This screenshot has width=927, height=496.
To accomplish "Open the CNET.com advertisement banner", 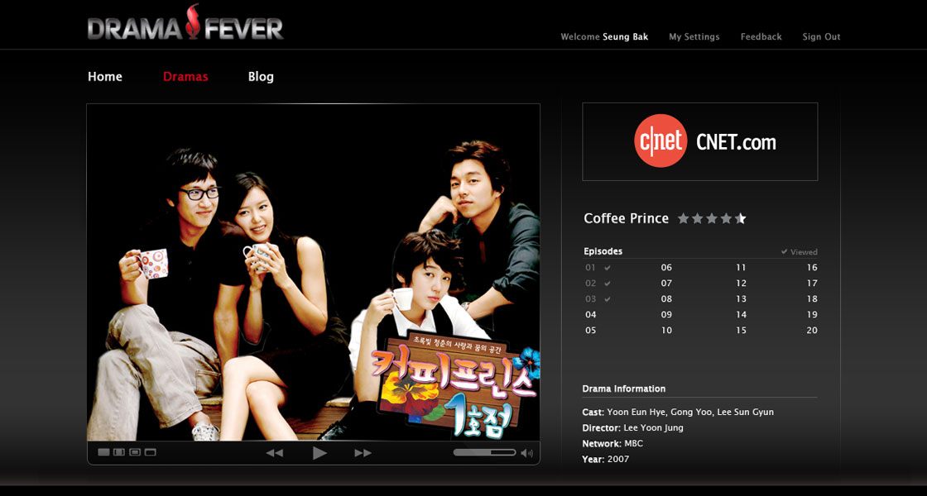I will tap(700, 141).
